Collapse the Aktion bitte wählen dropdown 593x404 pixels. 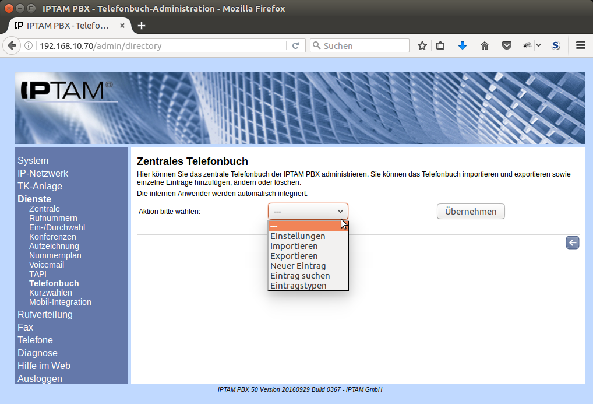coord(308,211)
